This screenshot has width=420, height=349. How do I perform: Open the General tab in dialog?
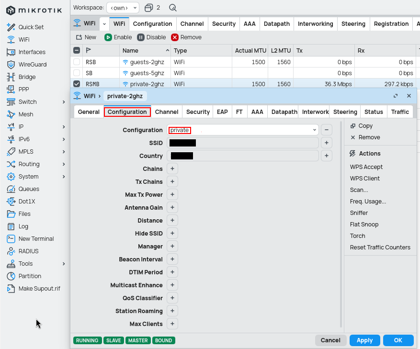[x=89, y=112]
